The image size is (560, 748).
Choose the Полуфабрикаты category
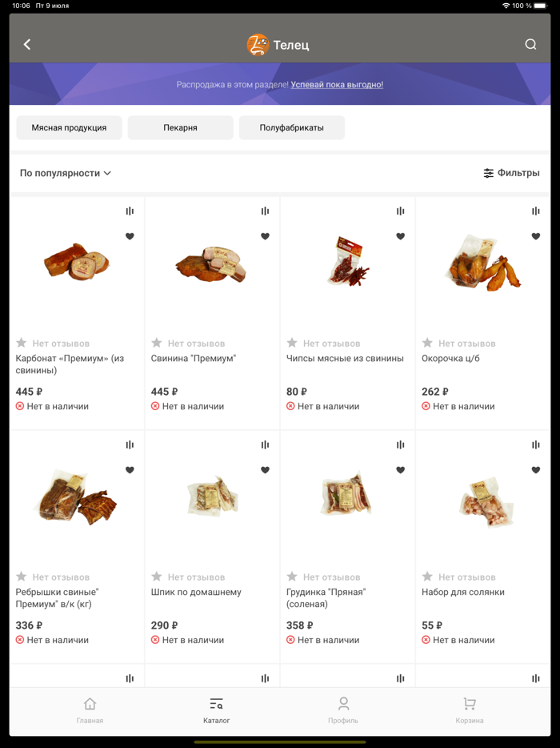291,127
